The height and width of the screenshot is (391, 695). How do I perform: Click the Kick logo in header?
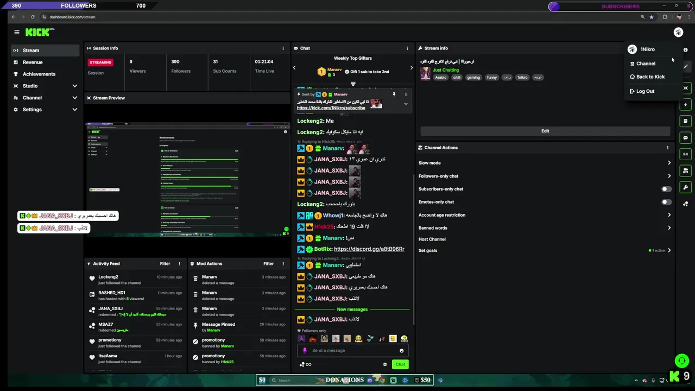[x=39, y=33]
